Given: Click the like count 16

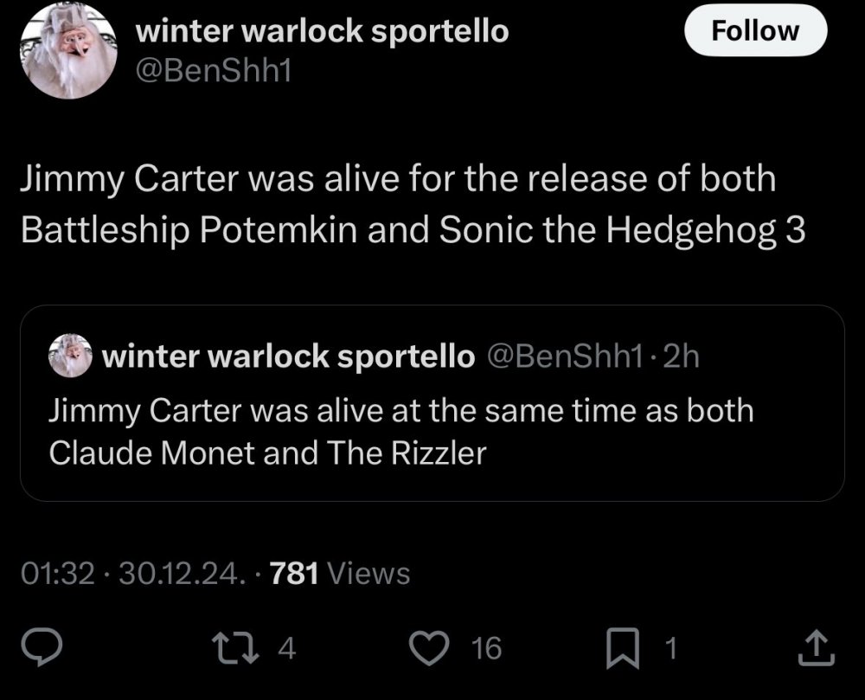Looking at the screenshot, I should 486,648.
